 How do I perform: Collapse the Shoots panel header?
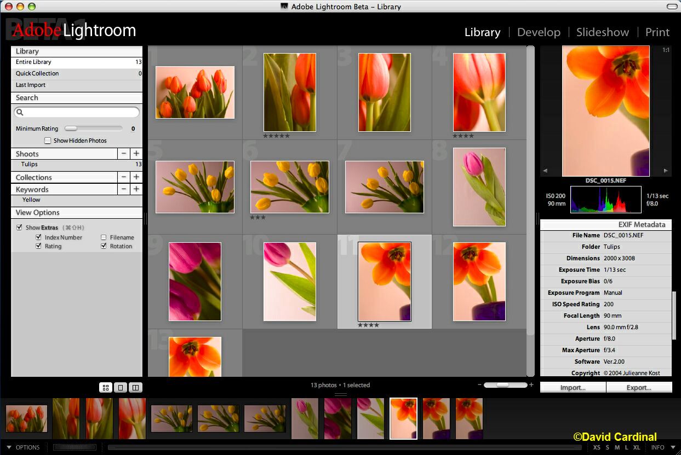tap(64, 154)
